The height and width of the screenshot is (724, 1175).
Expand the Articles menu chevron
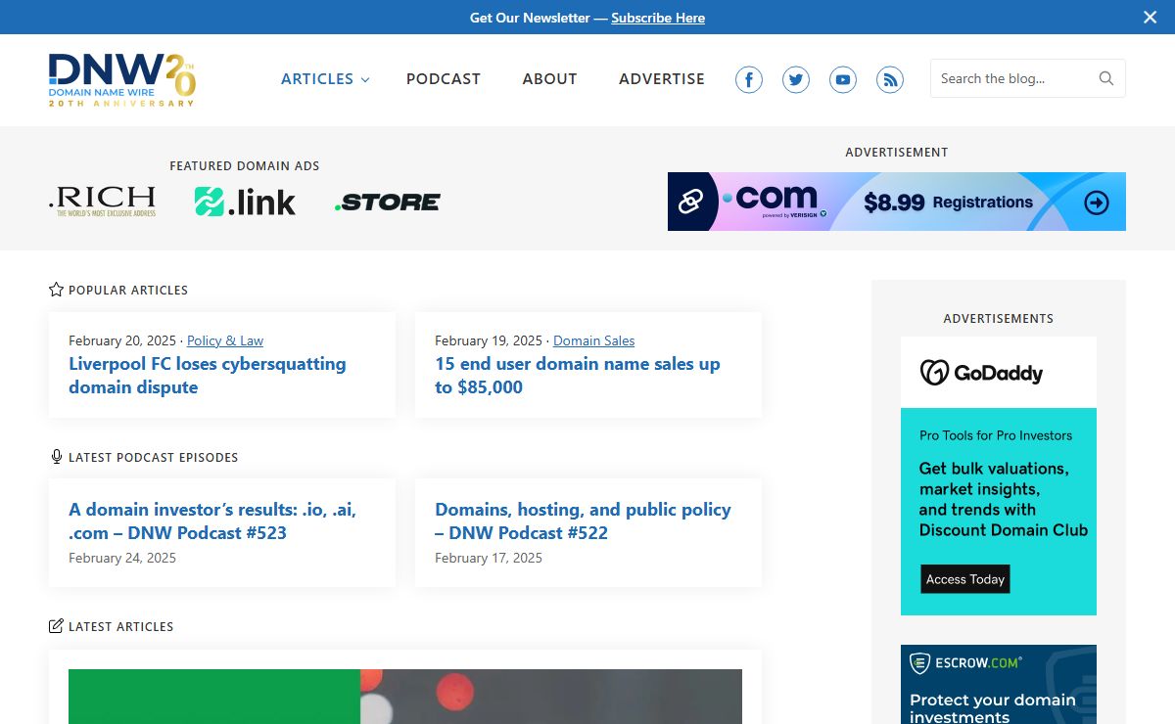tap(365, 79)
